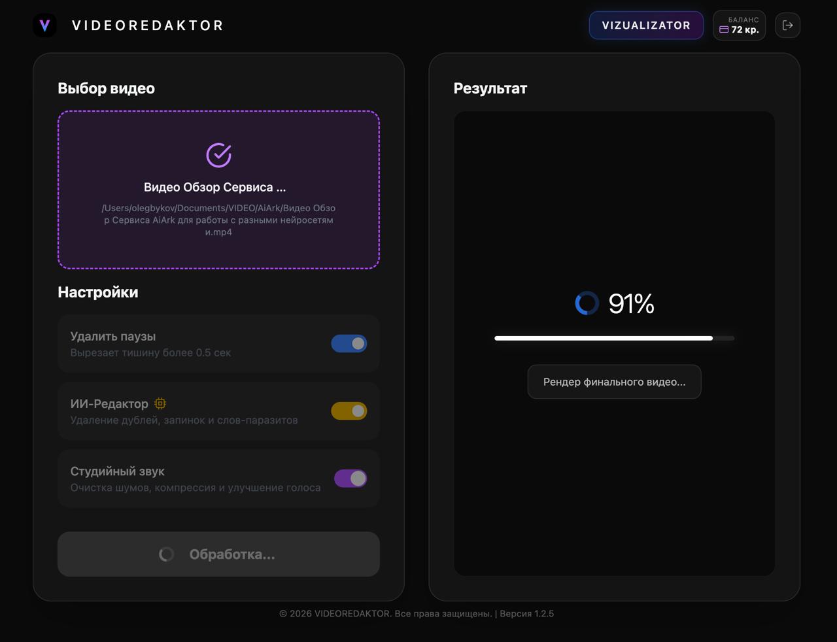Click the 'Студийный звук' setting label
This screenshot has height=642, width=837.
(x=117, y=471)
